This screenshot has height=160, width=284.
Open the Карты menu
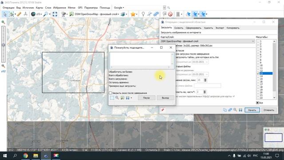pyautogui.click(x=39, y=8)
